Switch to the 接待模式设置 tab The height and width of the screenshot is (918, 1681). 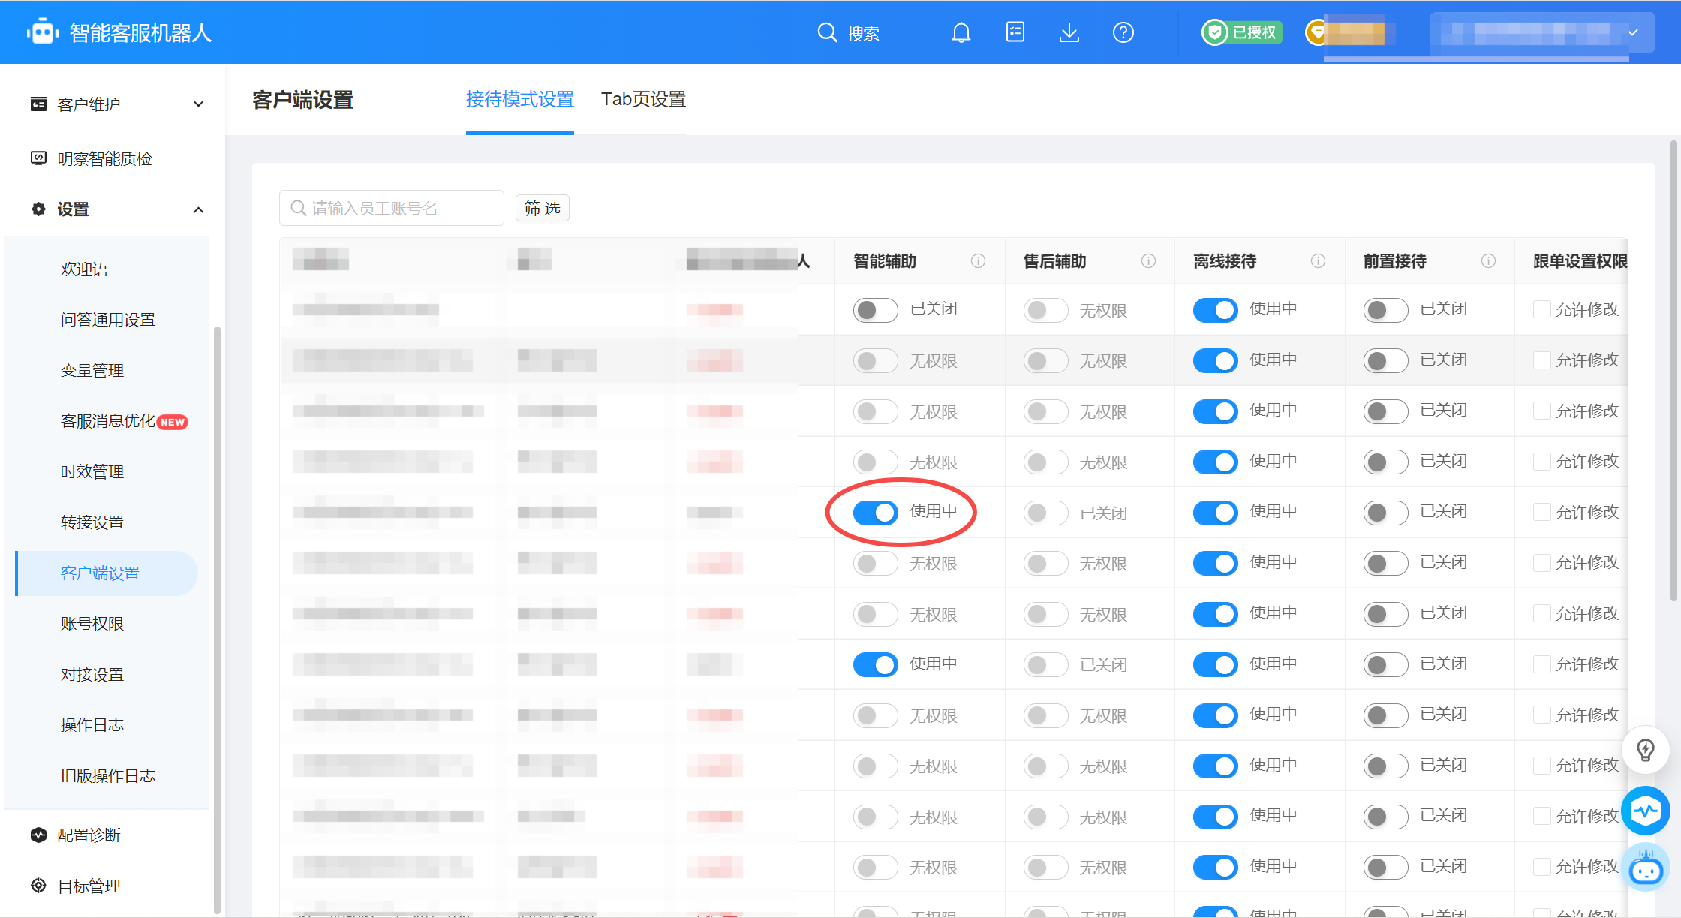tap(519, 99)
